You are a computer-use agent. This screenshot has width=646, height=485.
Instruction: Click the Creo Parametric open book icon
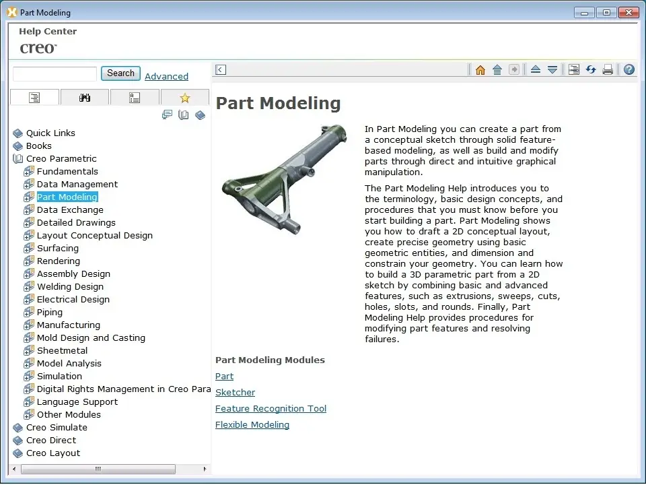[x=17, y=159]
